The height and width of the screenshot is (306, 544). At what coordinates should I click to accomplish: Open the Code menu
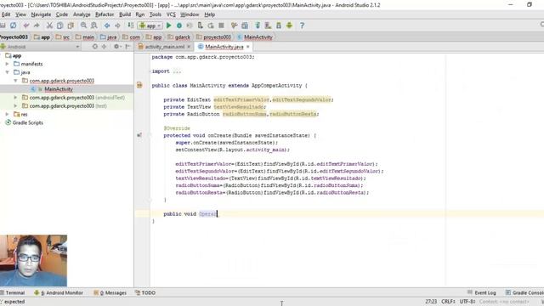[x=62, y=14]
